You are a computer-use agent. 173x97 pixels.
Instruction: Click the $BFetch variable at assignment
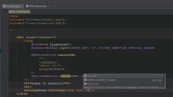tap(38, 55)
